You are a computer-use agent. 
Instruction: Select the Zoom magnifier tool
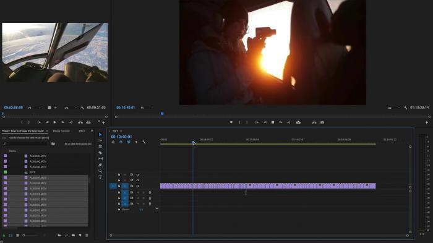[100, 171]
